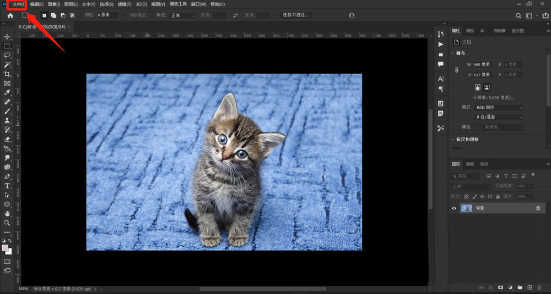The image size is (551, 294).
Task: Hide the 背景 layer with eye icon
Action: point(455,208)
